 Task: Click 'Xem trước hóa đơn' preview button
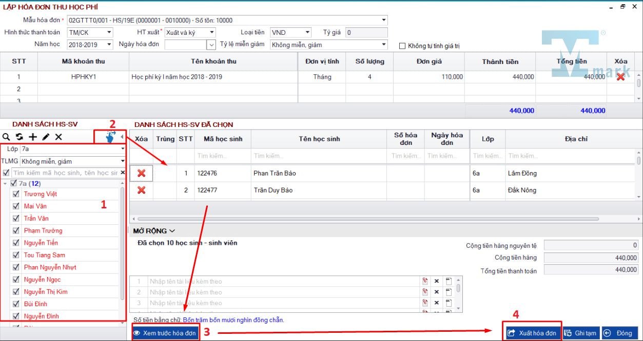[x=165, y=333]
